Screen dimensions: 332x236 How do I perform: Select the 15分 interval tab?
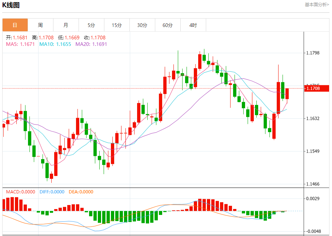[117, 25]
